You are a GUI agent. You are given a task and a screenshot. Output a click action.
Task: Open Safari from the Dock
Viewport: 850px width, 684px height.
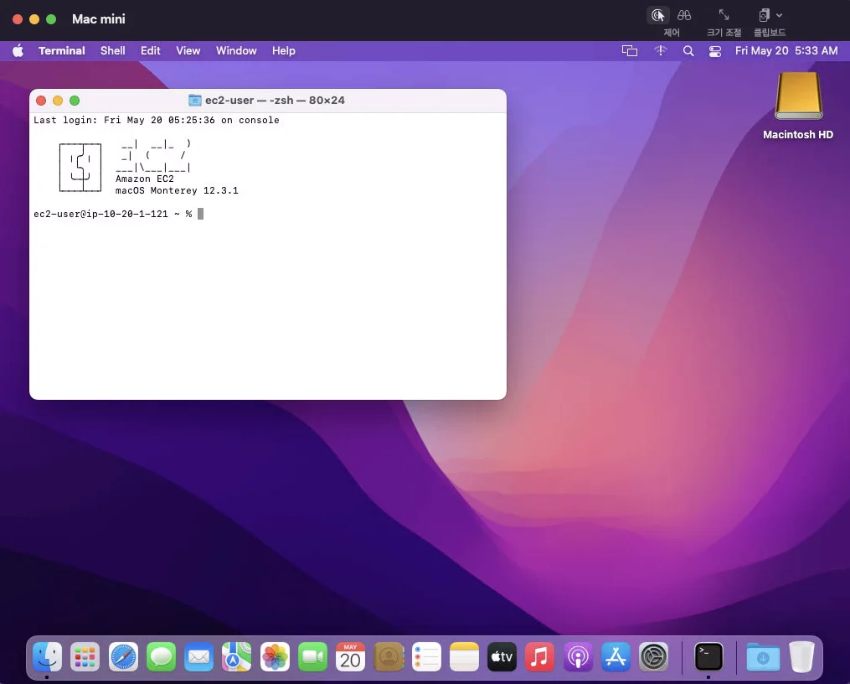123,657
